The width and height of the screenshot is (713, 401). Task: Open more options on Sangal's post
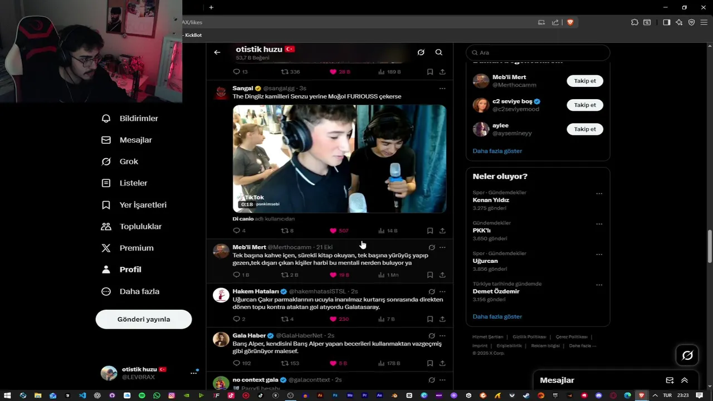[x=442, y=89]
